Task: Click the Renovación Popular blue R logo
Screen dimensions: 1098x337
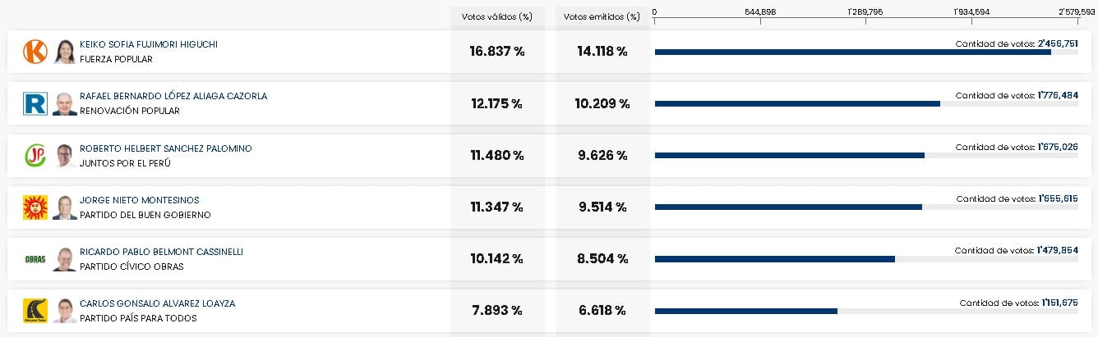Action: (x=35, y=103)
